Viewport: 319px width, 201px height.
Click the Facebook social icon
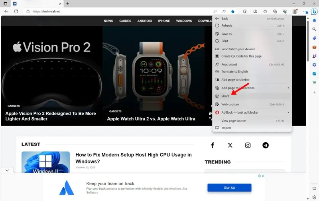pos(213,145)
